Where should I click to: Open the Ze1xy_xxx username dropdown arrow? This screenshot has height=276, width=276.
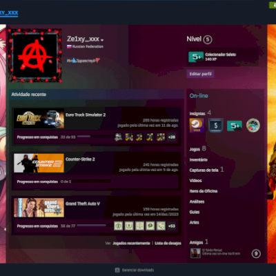tap(102, 40)
